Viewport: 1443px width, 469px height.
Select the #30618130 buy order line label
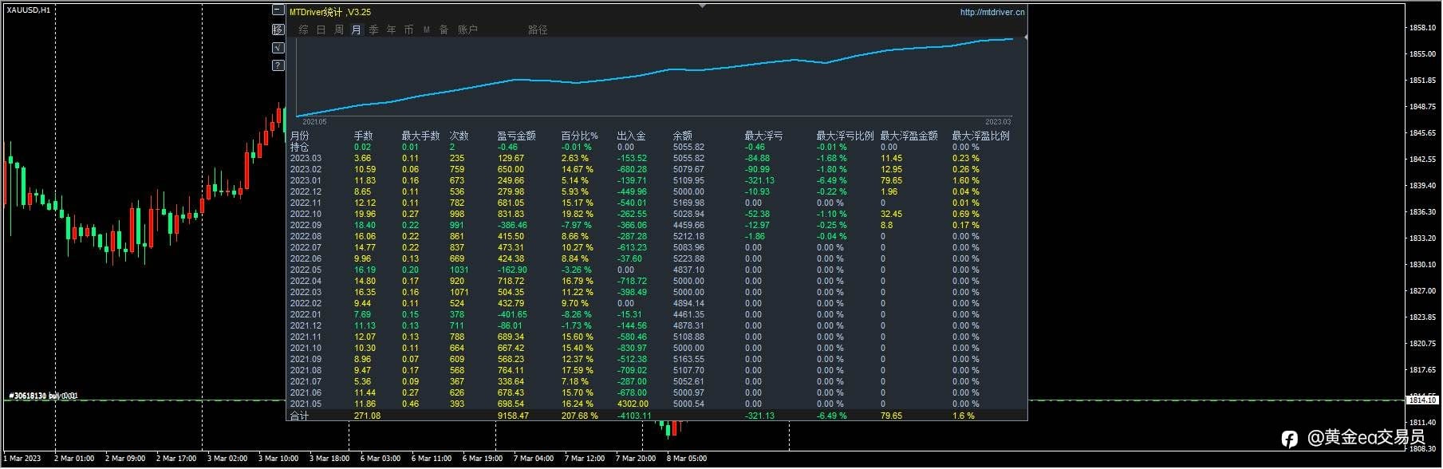click(42, 396)
